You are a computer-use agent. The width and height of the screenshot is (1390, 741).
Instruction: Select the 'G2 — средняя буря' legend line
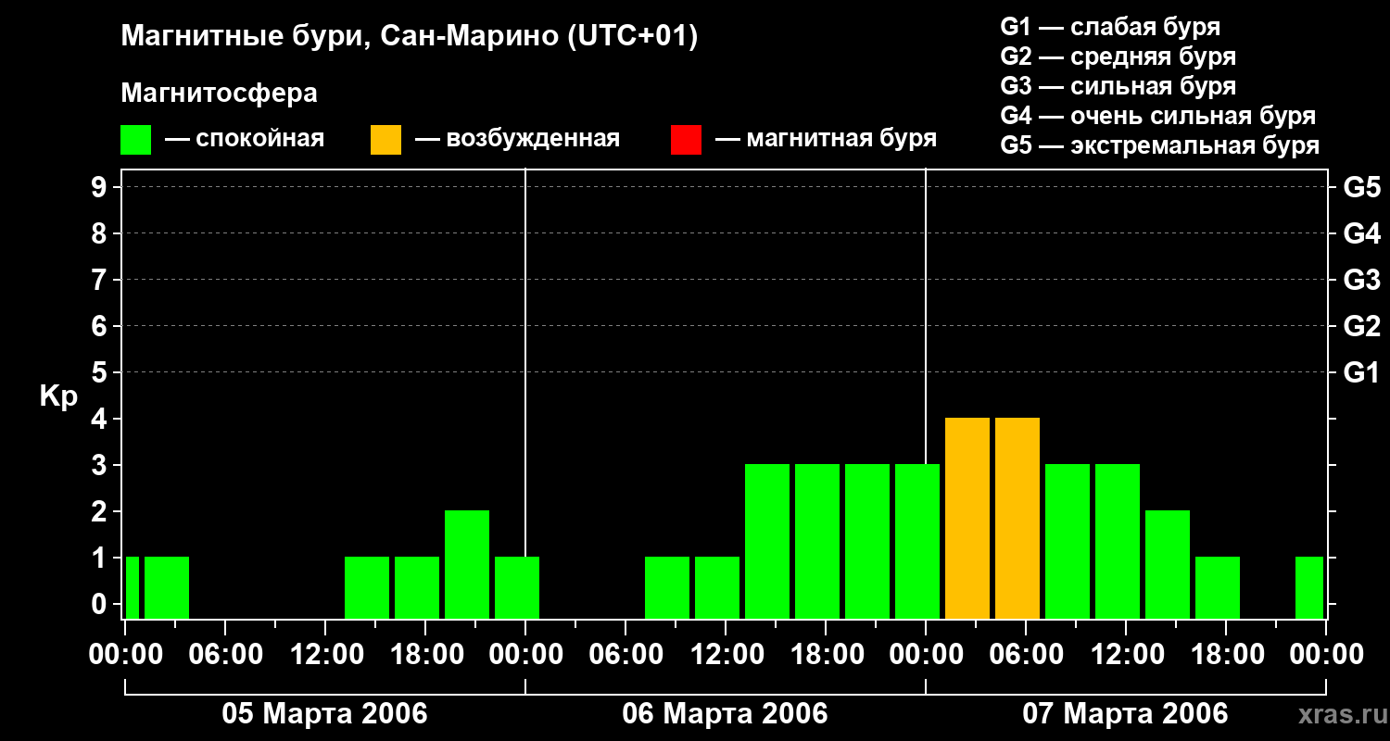pyautogui.click(x=1118, y=57)
